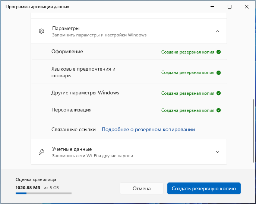This screenshot has width=256, height=204.
Task: Close the Программа архивации данных window
Action: click(247, 7)
